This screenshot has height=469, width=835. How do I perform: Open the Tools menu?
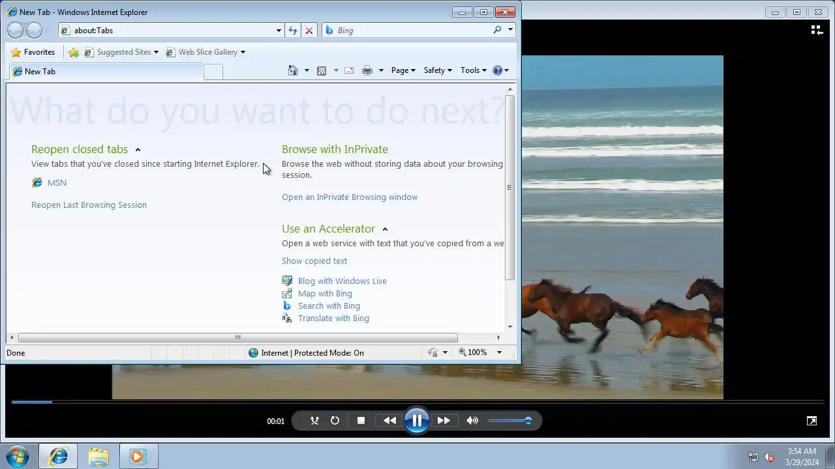pyautogui.click(x=474, y=70)
